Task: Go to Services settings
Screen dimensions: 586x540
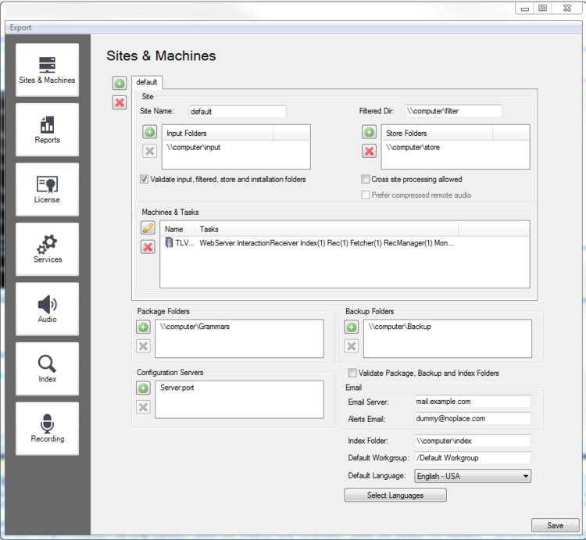Action: [48, 249]
